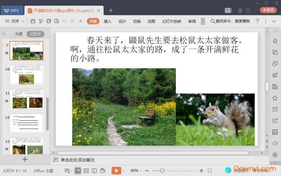The width and height of the screenshot is (281, 176).
Task: Select slide 10 thumbnail
Action: 26,75
